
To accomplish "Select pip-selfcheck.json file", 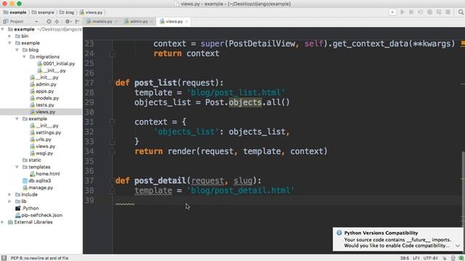I will click(39, 215).
